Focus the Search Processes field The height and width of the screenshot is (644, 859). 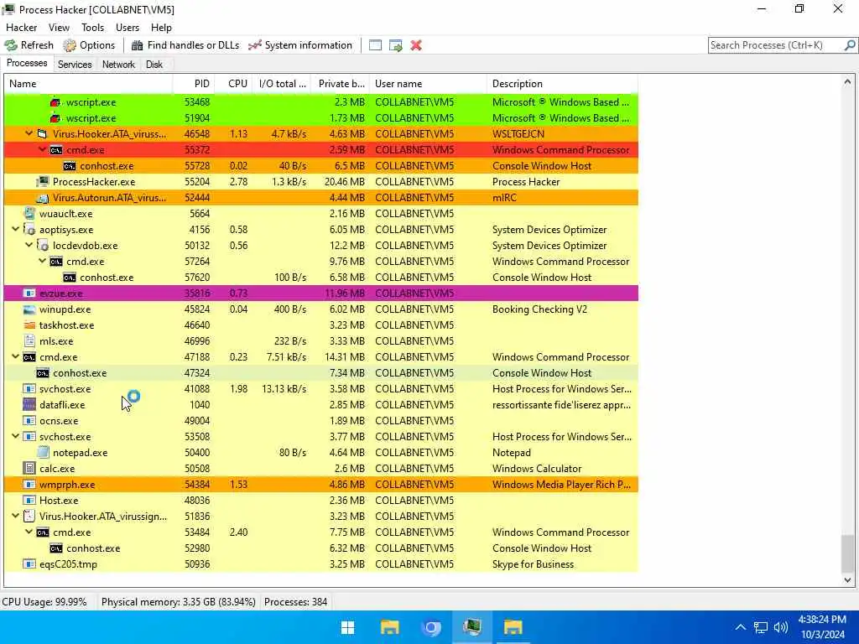[x=775, y=45]
